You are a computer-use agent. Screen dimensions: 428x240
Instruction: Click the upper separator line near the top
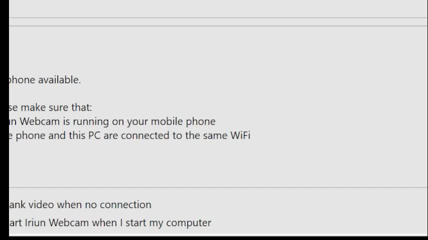tap(219, 18)
